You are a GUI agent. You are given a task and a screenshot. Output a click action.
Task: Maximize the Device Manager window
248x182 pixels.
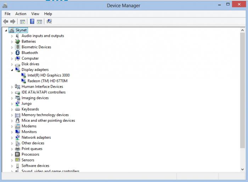[x=228, y=4]
